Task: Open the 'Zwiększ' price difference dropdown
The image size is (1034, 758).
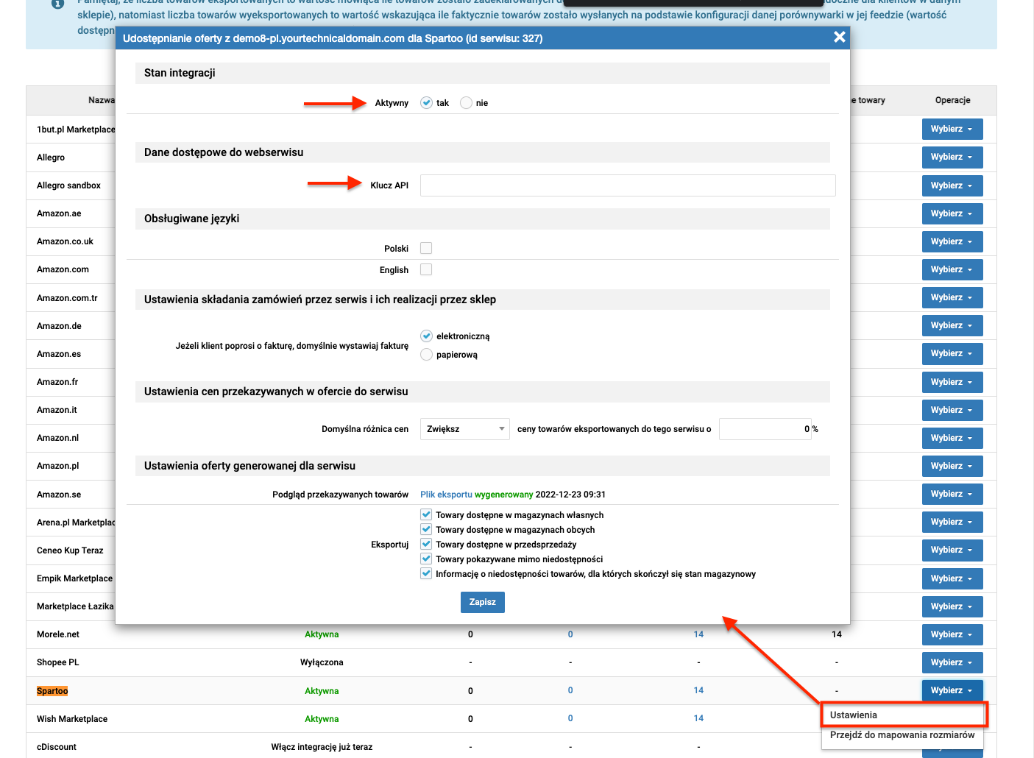Action: coord(465,429)
